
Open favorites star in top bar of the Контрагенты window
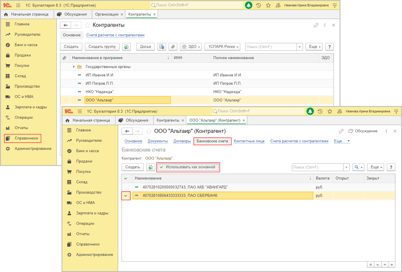[268, 5]
